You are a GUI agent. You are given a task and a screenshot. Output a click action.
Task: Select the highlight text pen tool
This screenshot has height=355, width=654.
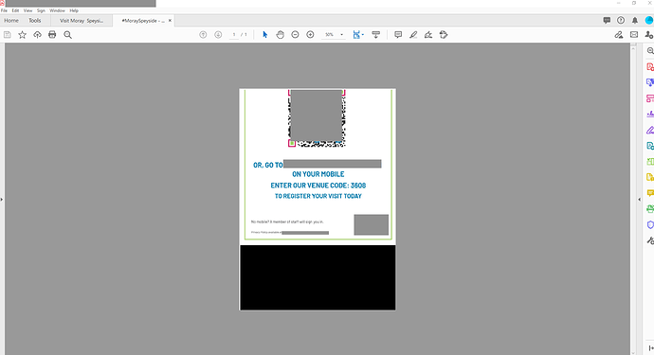(x=413, y=35)
